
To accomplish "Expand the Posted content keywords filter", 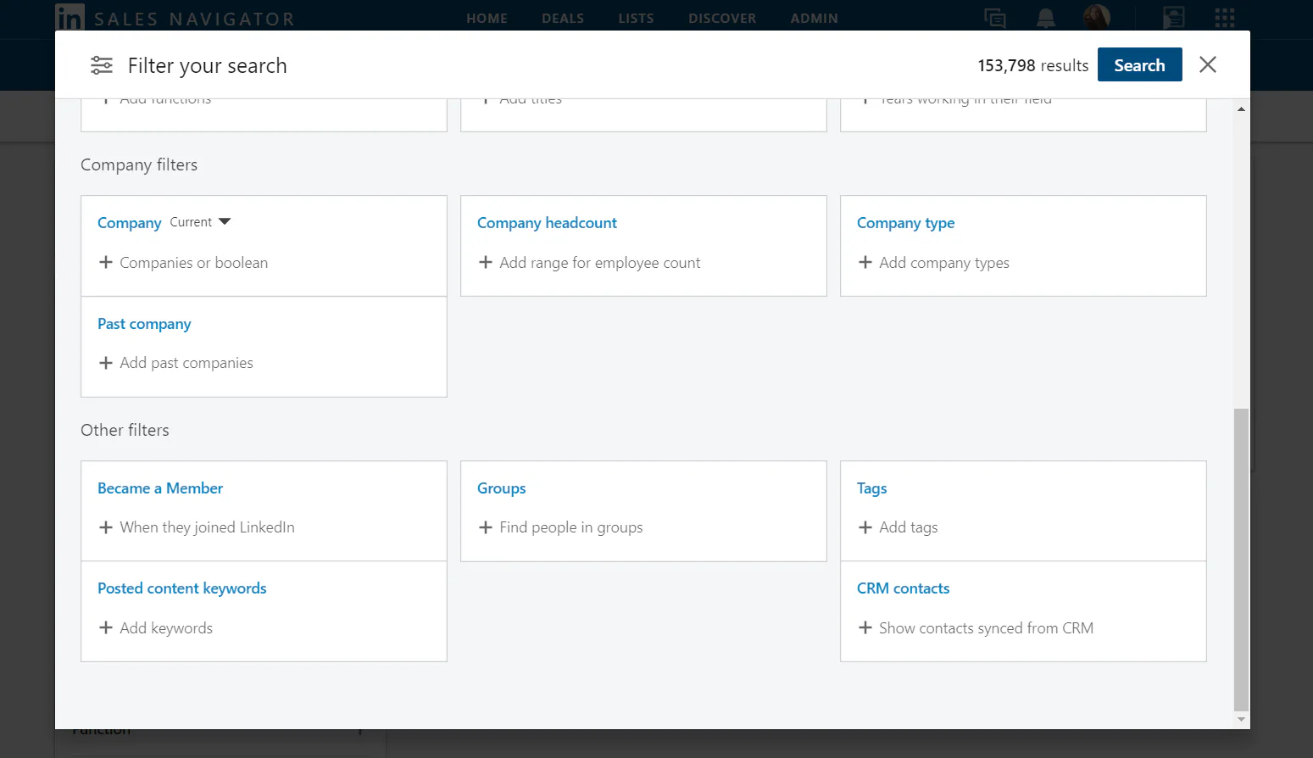I will point(181,588).
